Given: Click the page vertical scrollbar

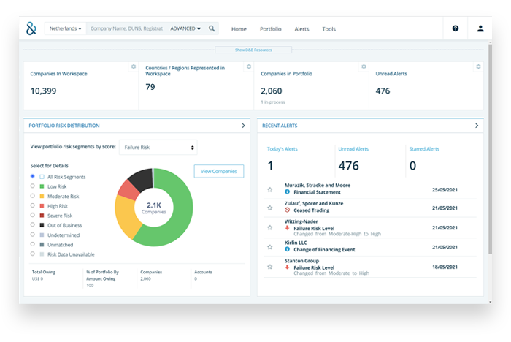Looking at the screenshot, I should [x=490, y=148].
